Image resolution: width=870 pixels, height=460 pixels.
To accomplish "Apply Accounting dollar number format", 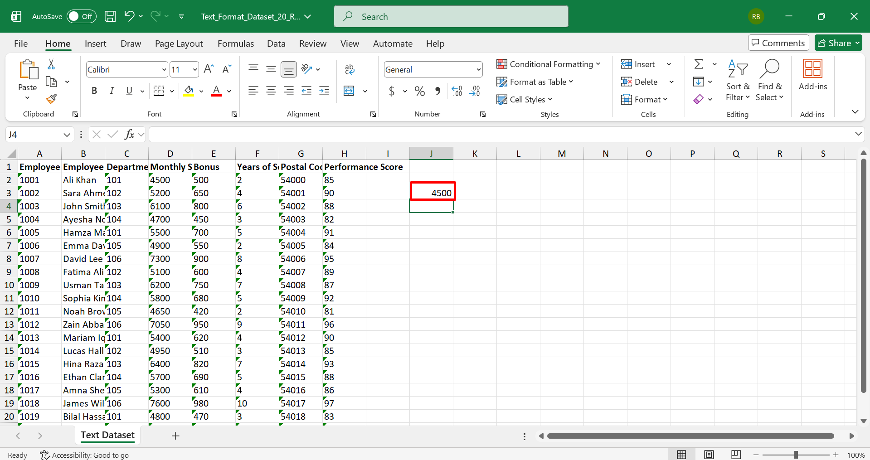I will (392, 91).
